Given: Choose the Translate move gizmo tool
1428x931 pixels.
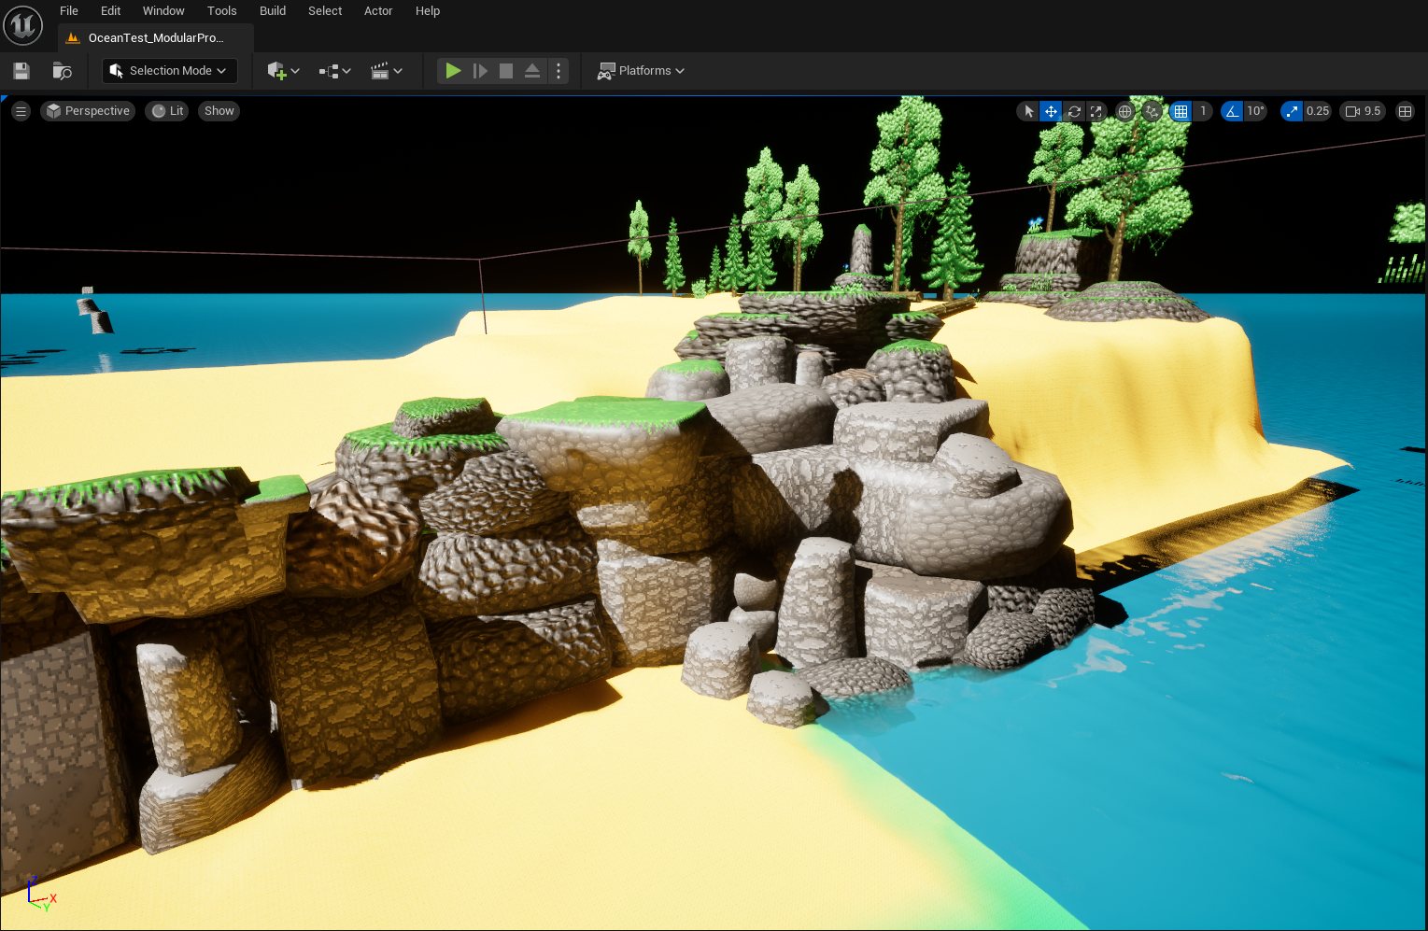Looking at the screenshot, I should [1051, 111].
